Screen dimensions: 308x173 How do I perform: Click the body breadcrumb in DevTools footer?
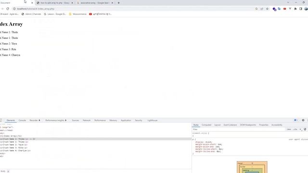point(3,171)
